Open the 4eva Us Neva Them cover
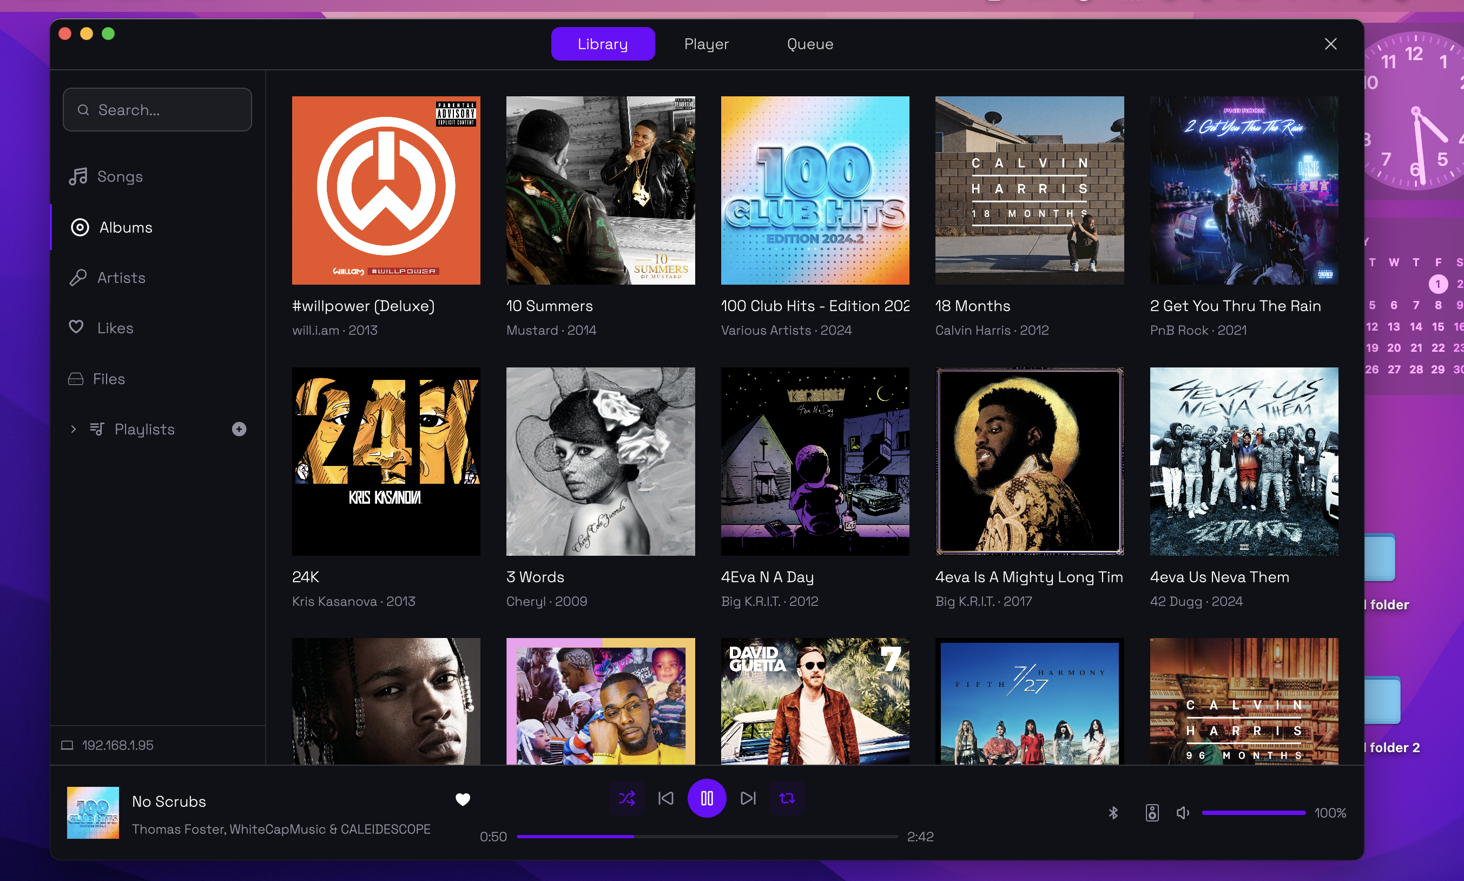Image resolution: width=1464 pixels, height=881 pixels. pos(1244,461)
